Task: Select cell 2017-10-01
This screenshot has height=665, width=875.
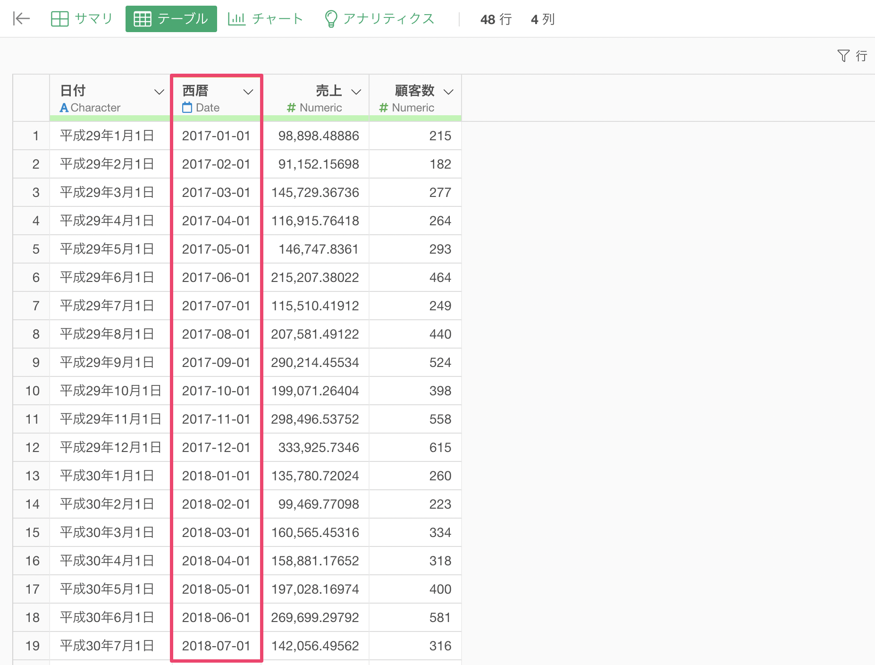Action: [216, 391]
